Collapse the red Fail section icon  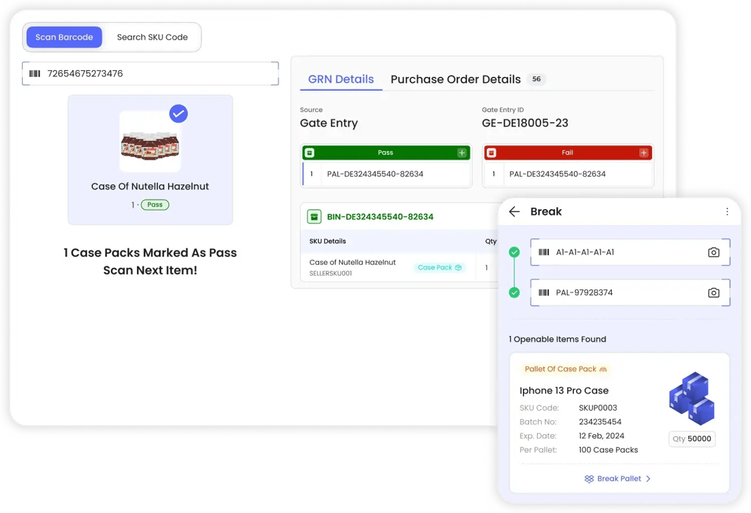click(x=492, y=153)
